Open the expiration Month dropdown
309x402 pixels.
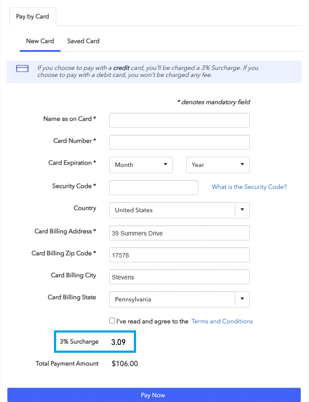click(x=141, y=165)
